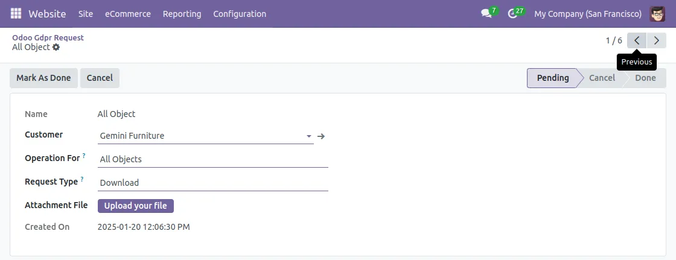
Task: Open the Site menu
Action: click(86, 13)
